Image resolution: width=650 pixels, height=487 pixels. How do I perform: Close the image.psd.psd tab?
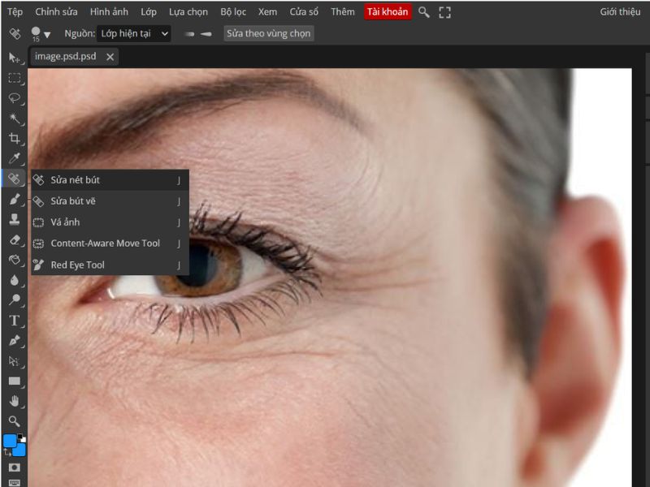coord(110,57)
